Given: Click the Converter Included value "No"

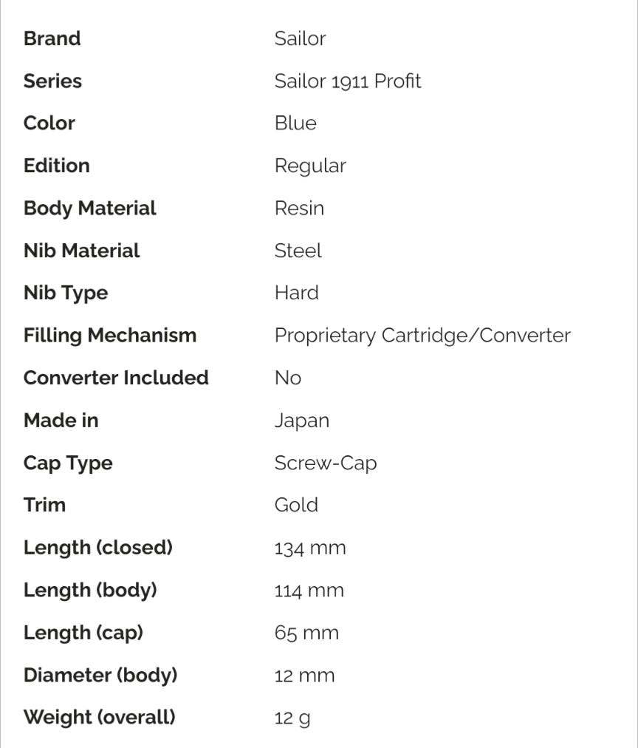Looking at the screenshot, I should pos(287,378).
